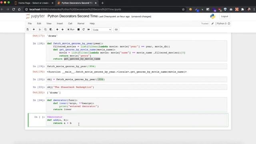The height and width of the screenshot is (144, 256).
Task: Click the Logout button
Action: 224,16
